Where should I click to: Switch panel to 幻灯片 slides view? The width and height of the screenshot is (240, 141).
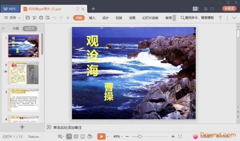tap(30, 29)
